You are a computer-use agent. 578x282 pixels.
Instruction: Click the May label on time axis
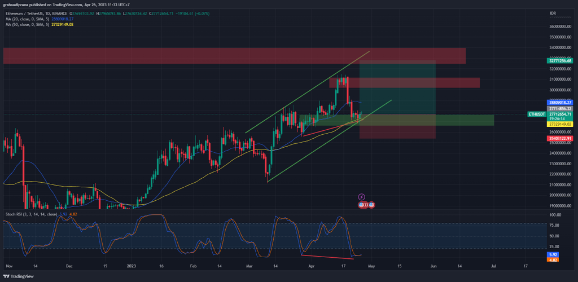coord(371,265)
